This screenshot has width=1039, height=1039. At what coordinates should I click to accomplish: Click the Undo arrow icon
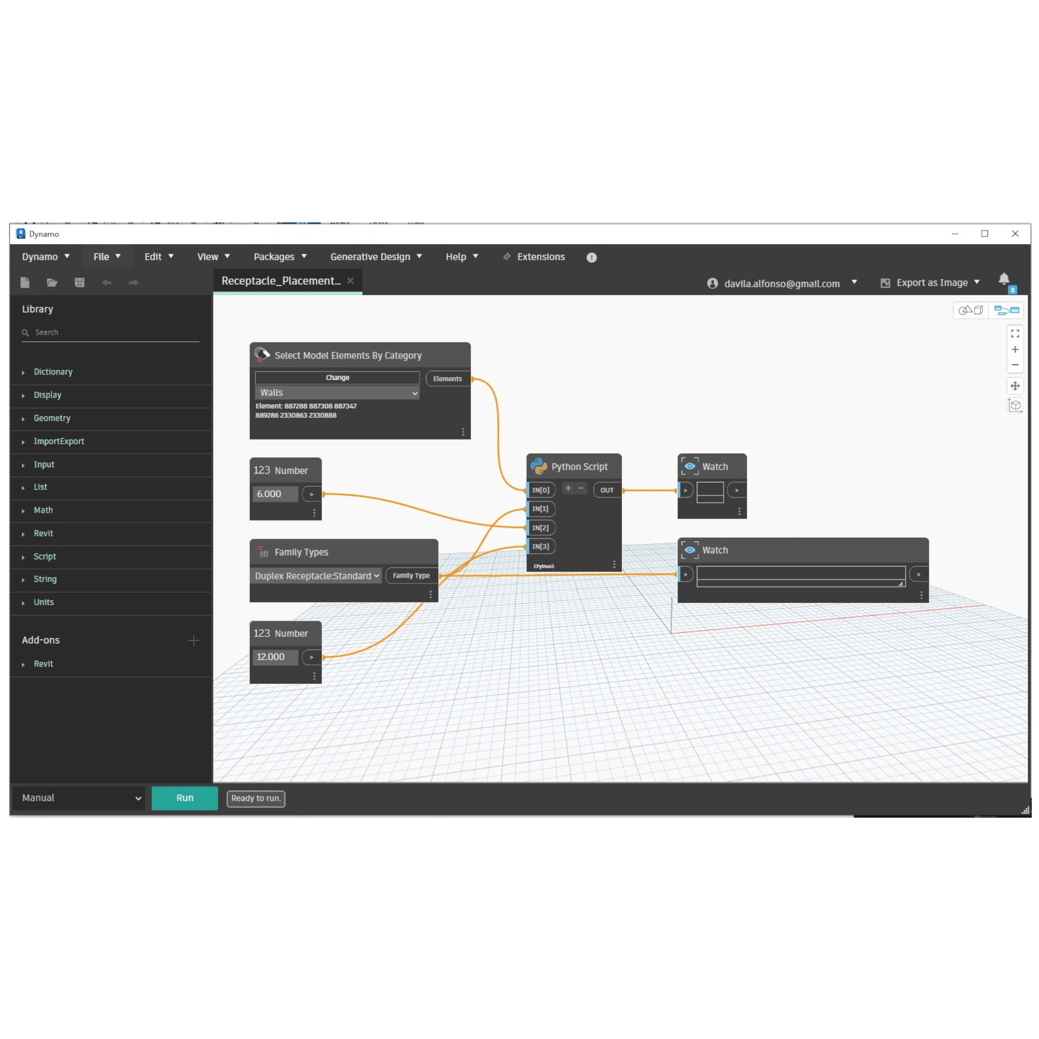pos(106,282)
